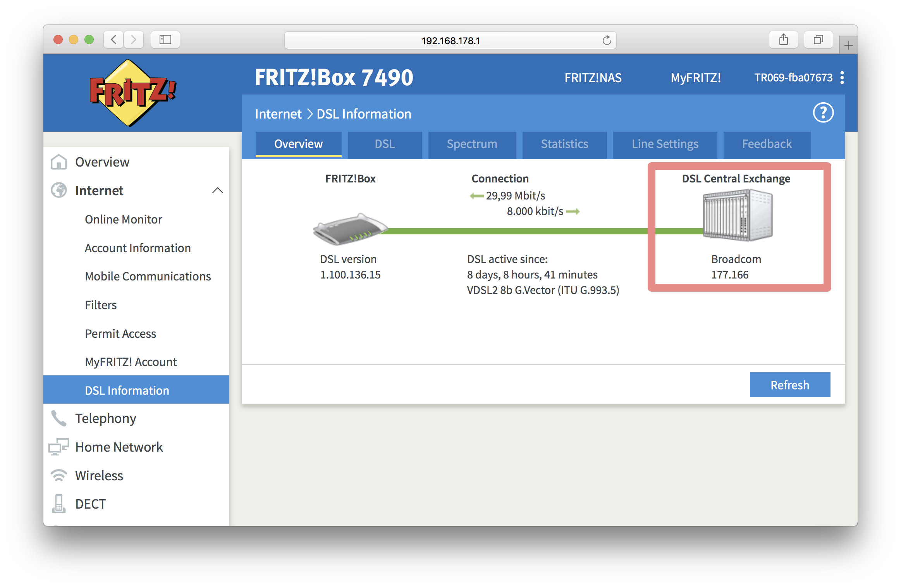Image resolution: width=901 pixels, height=588 pixels.
Task: Select the Overview home icon in sidebar
Action: click(59, 162)
